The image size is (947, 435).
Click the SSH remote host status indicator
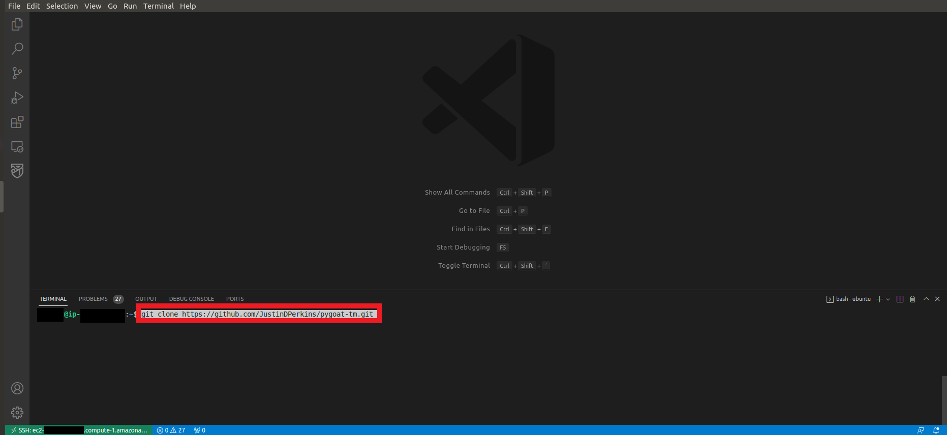(x=79, y=430)
